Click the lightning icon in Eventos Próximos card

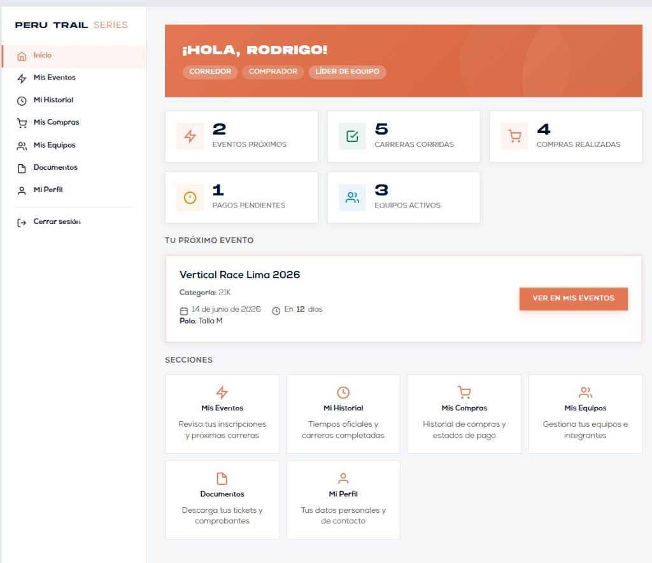pyautogui.click(x=190, y=136)
